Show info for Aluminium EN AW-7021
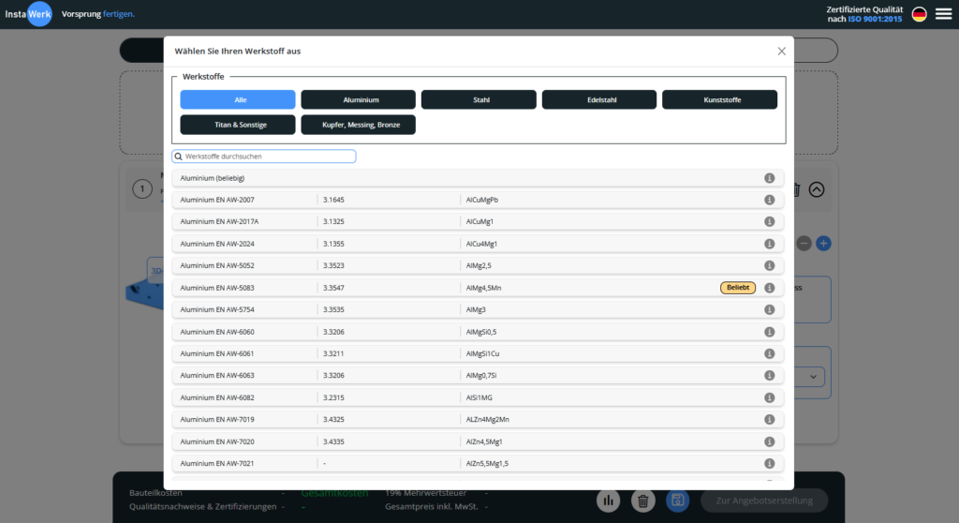 [769, 463]
